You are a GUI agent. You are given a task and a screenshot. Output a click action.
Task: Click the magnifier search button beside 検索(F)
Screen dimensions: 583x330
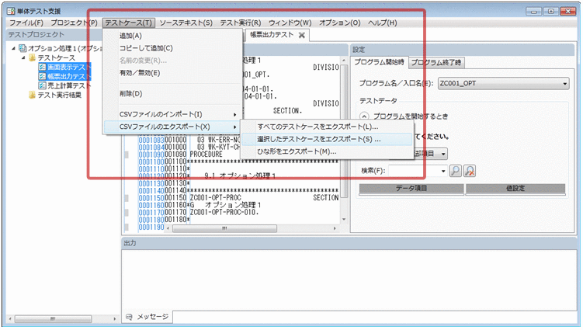click(456, 171)
